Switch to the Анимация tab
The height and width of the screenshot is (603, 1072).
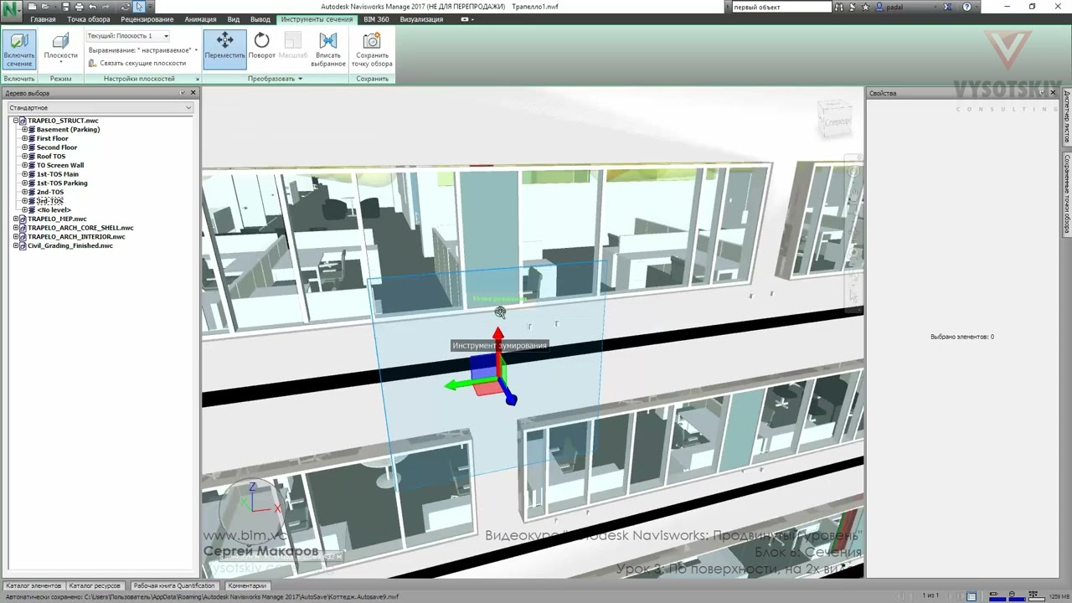click(200, 19)
